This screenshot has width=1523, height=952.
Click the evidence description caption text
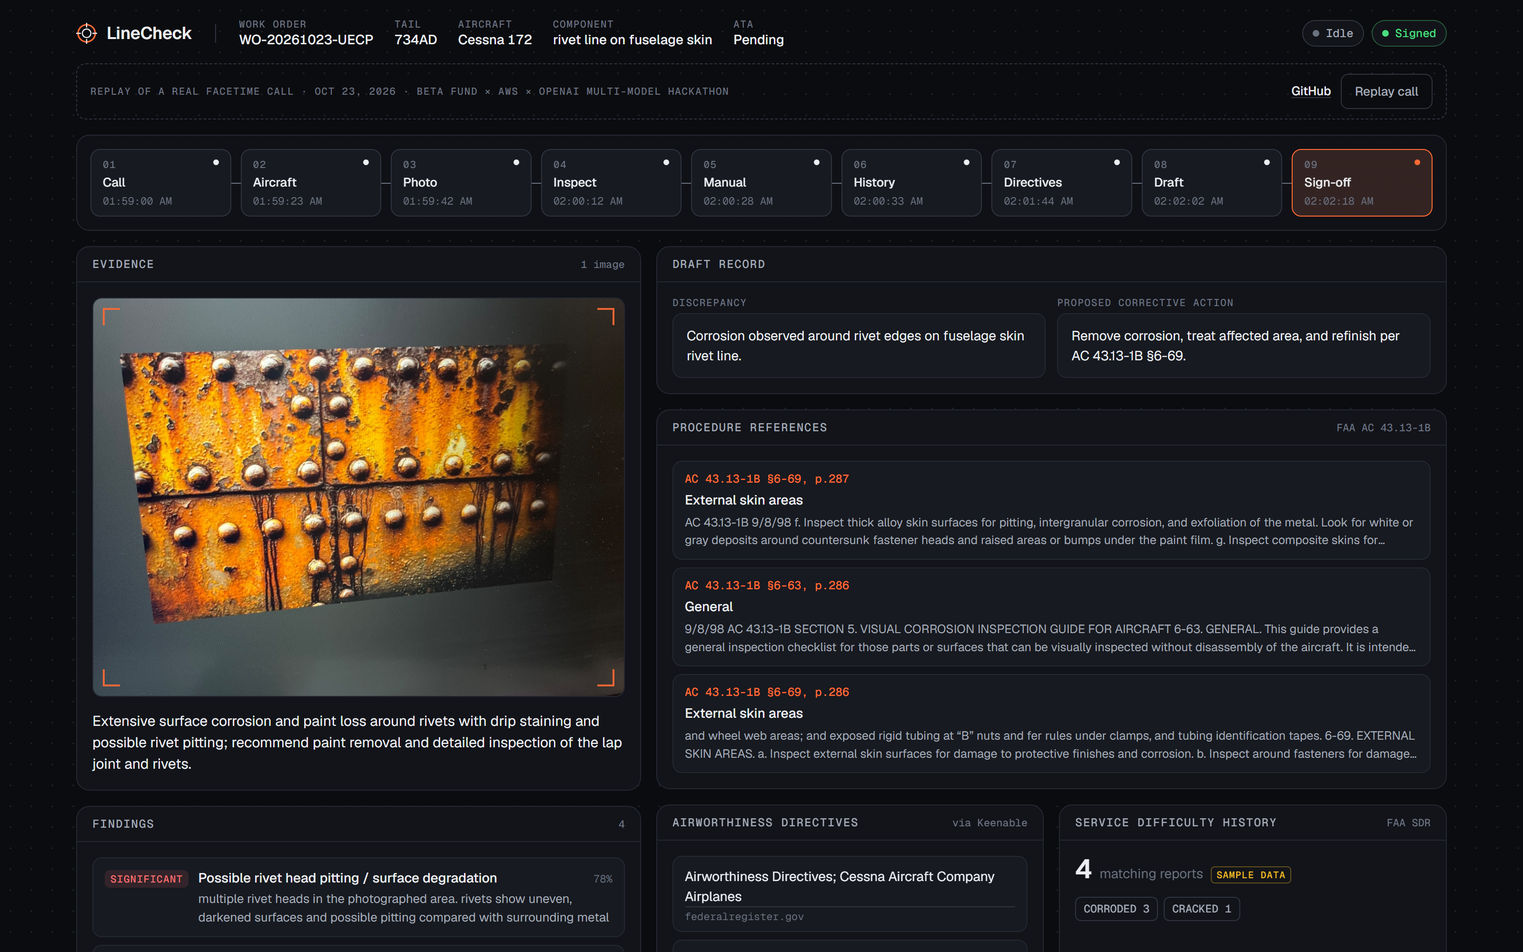(x=357, y=743)
